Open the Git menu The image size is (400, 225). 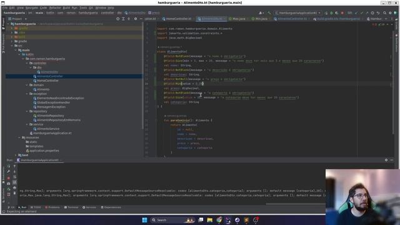[x=91, y=8]
